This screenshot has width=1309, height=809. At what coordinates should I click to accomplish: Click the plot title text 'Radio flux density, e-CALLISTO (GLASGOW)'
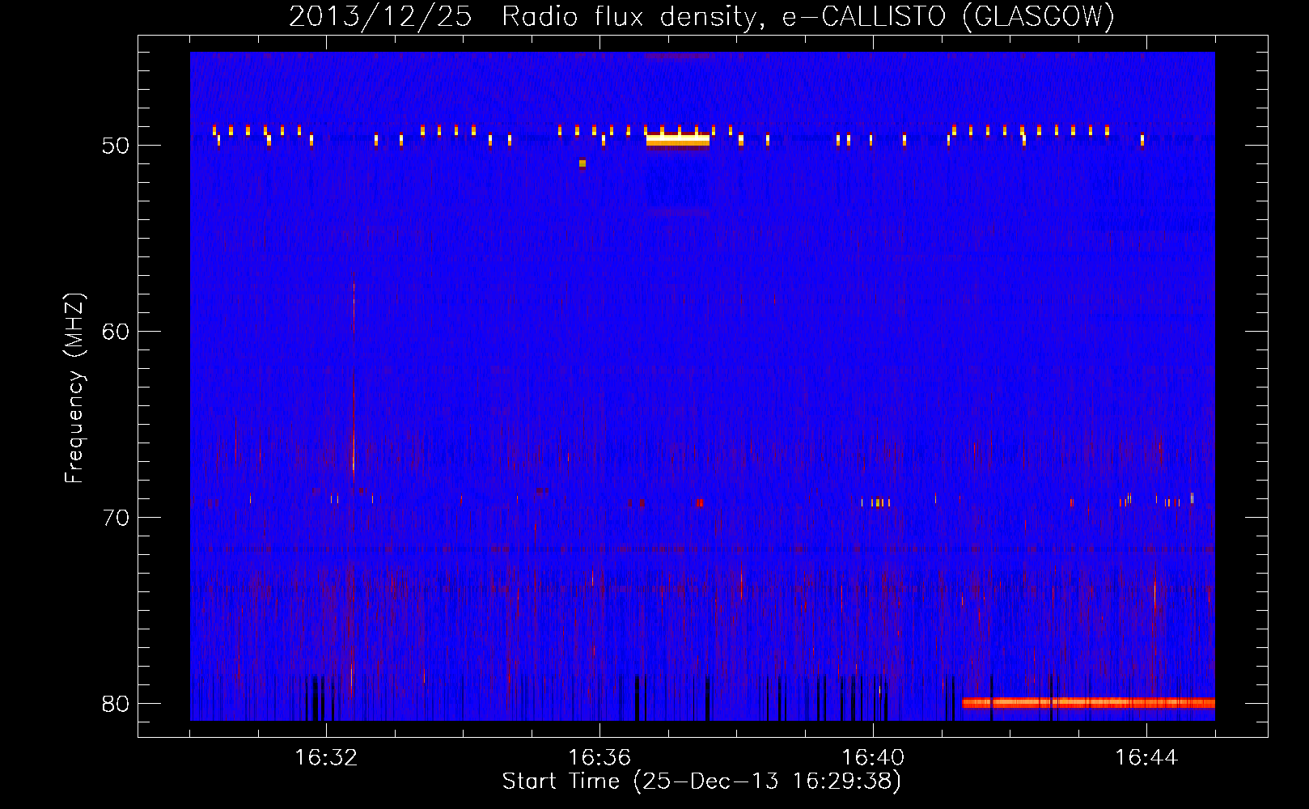[x=807, y=17]
